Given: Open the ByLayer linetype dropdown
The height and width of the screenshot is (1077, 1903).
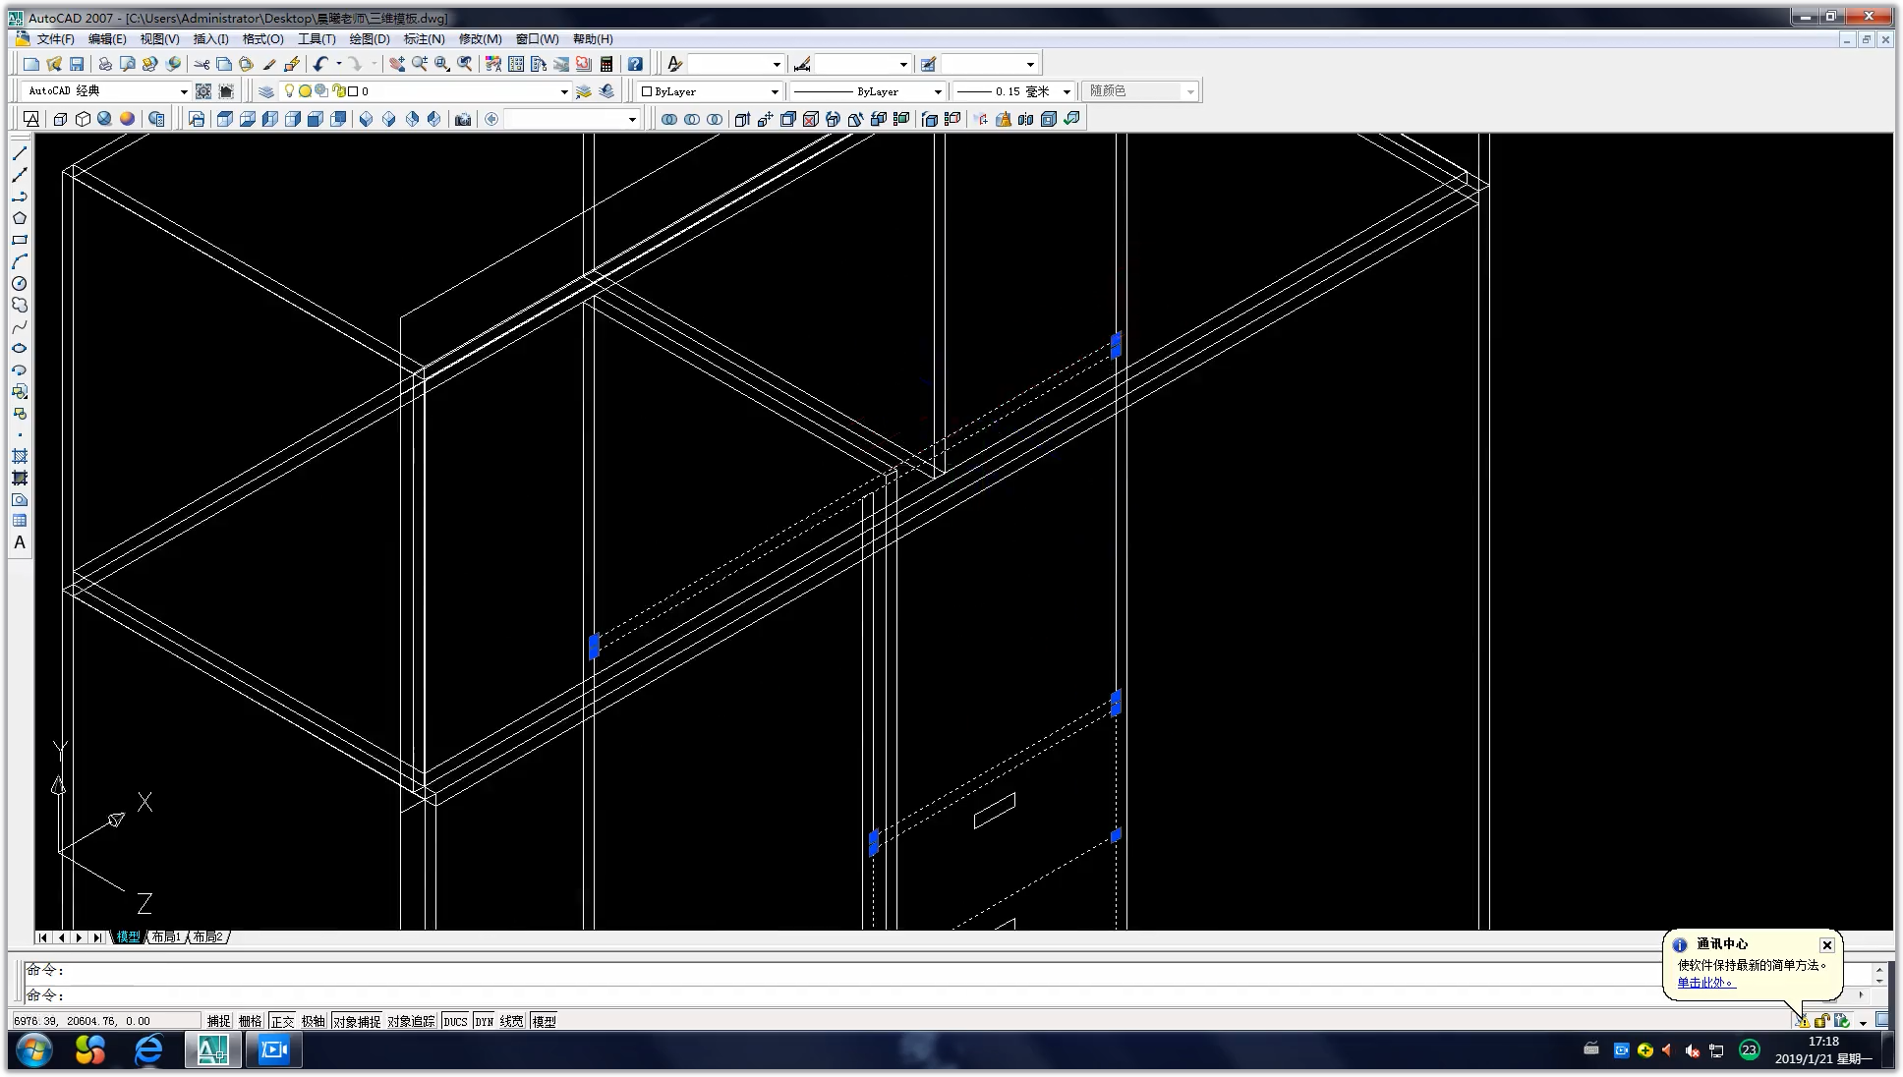Looking at the screenshot, I should [937, 91].
